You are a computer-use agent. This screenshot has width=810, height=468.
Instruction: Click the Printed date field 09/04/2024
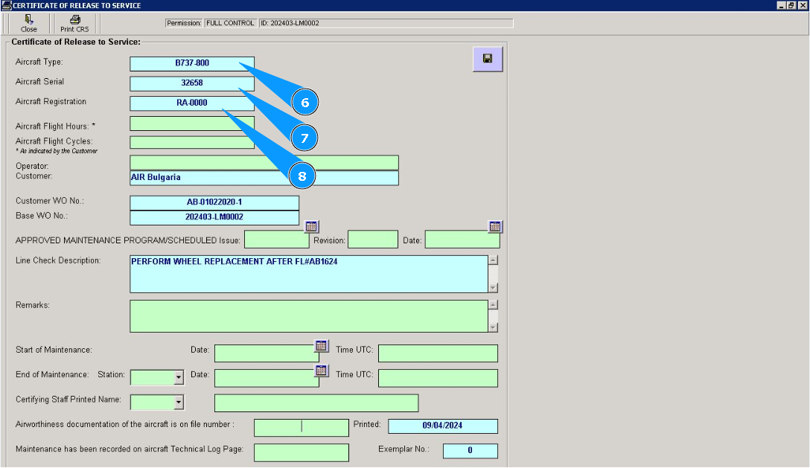click(443, 426)
